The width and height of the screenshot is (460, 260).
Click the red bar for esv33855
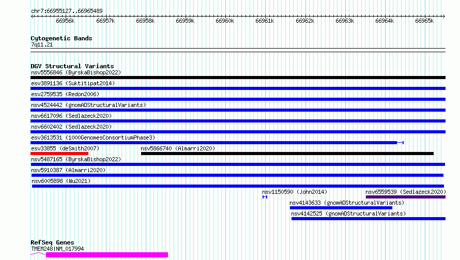[x=59, y=154]
